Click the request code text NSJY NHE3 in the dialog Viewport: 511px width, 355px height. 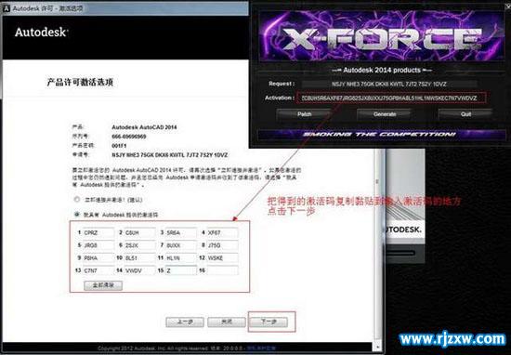click(169, 155)
